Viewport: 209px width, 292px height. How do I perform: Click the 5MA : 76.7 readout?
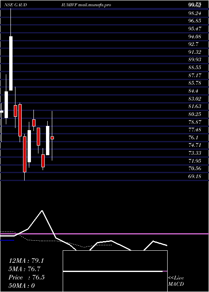pyautogui.click(x=24, y=269)
